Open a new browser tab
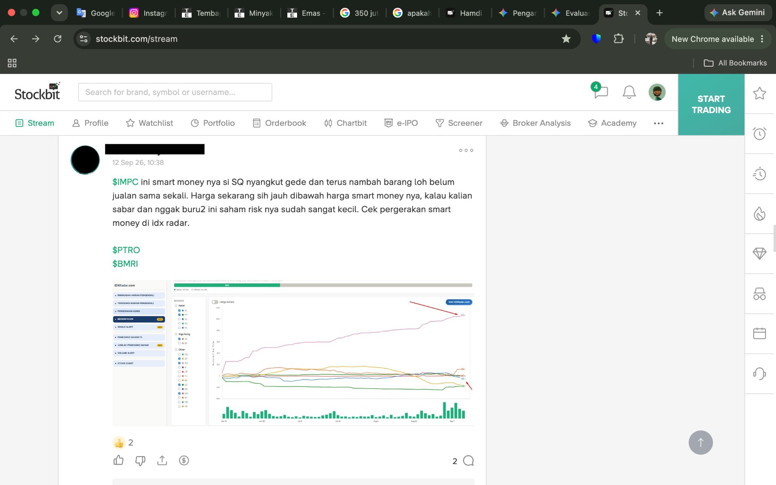 pos(660,13)
